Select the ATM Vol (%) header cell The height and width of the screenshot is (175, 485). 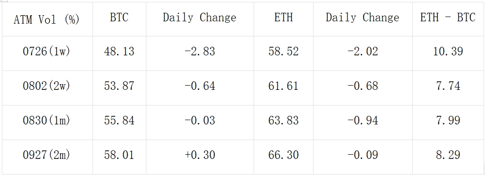pos(47,19)
